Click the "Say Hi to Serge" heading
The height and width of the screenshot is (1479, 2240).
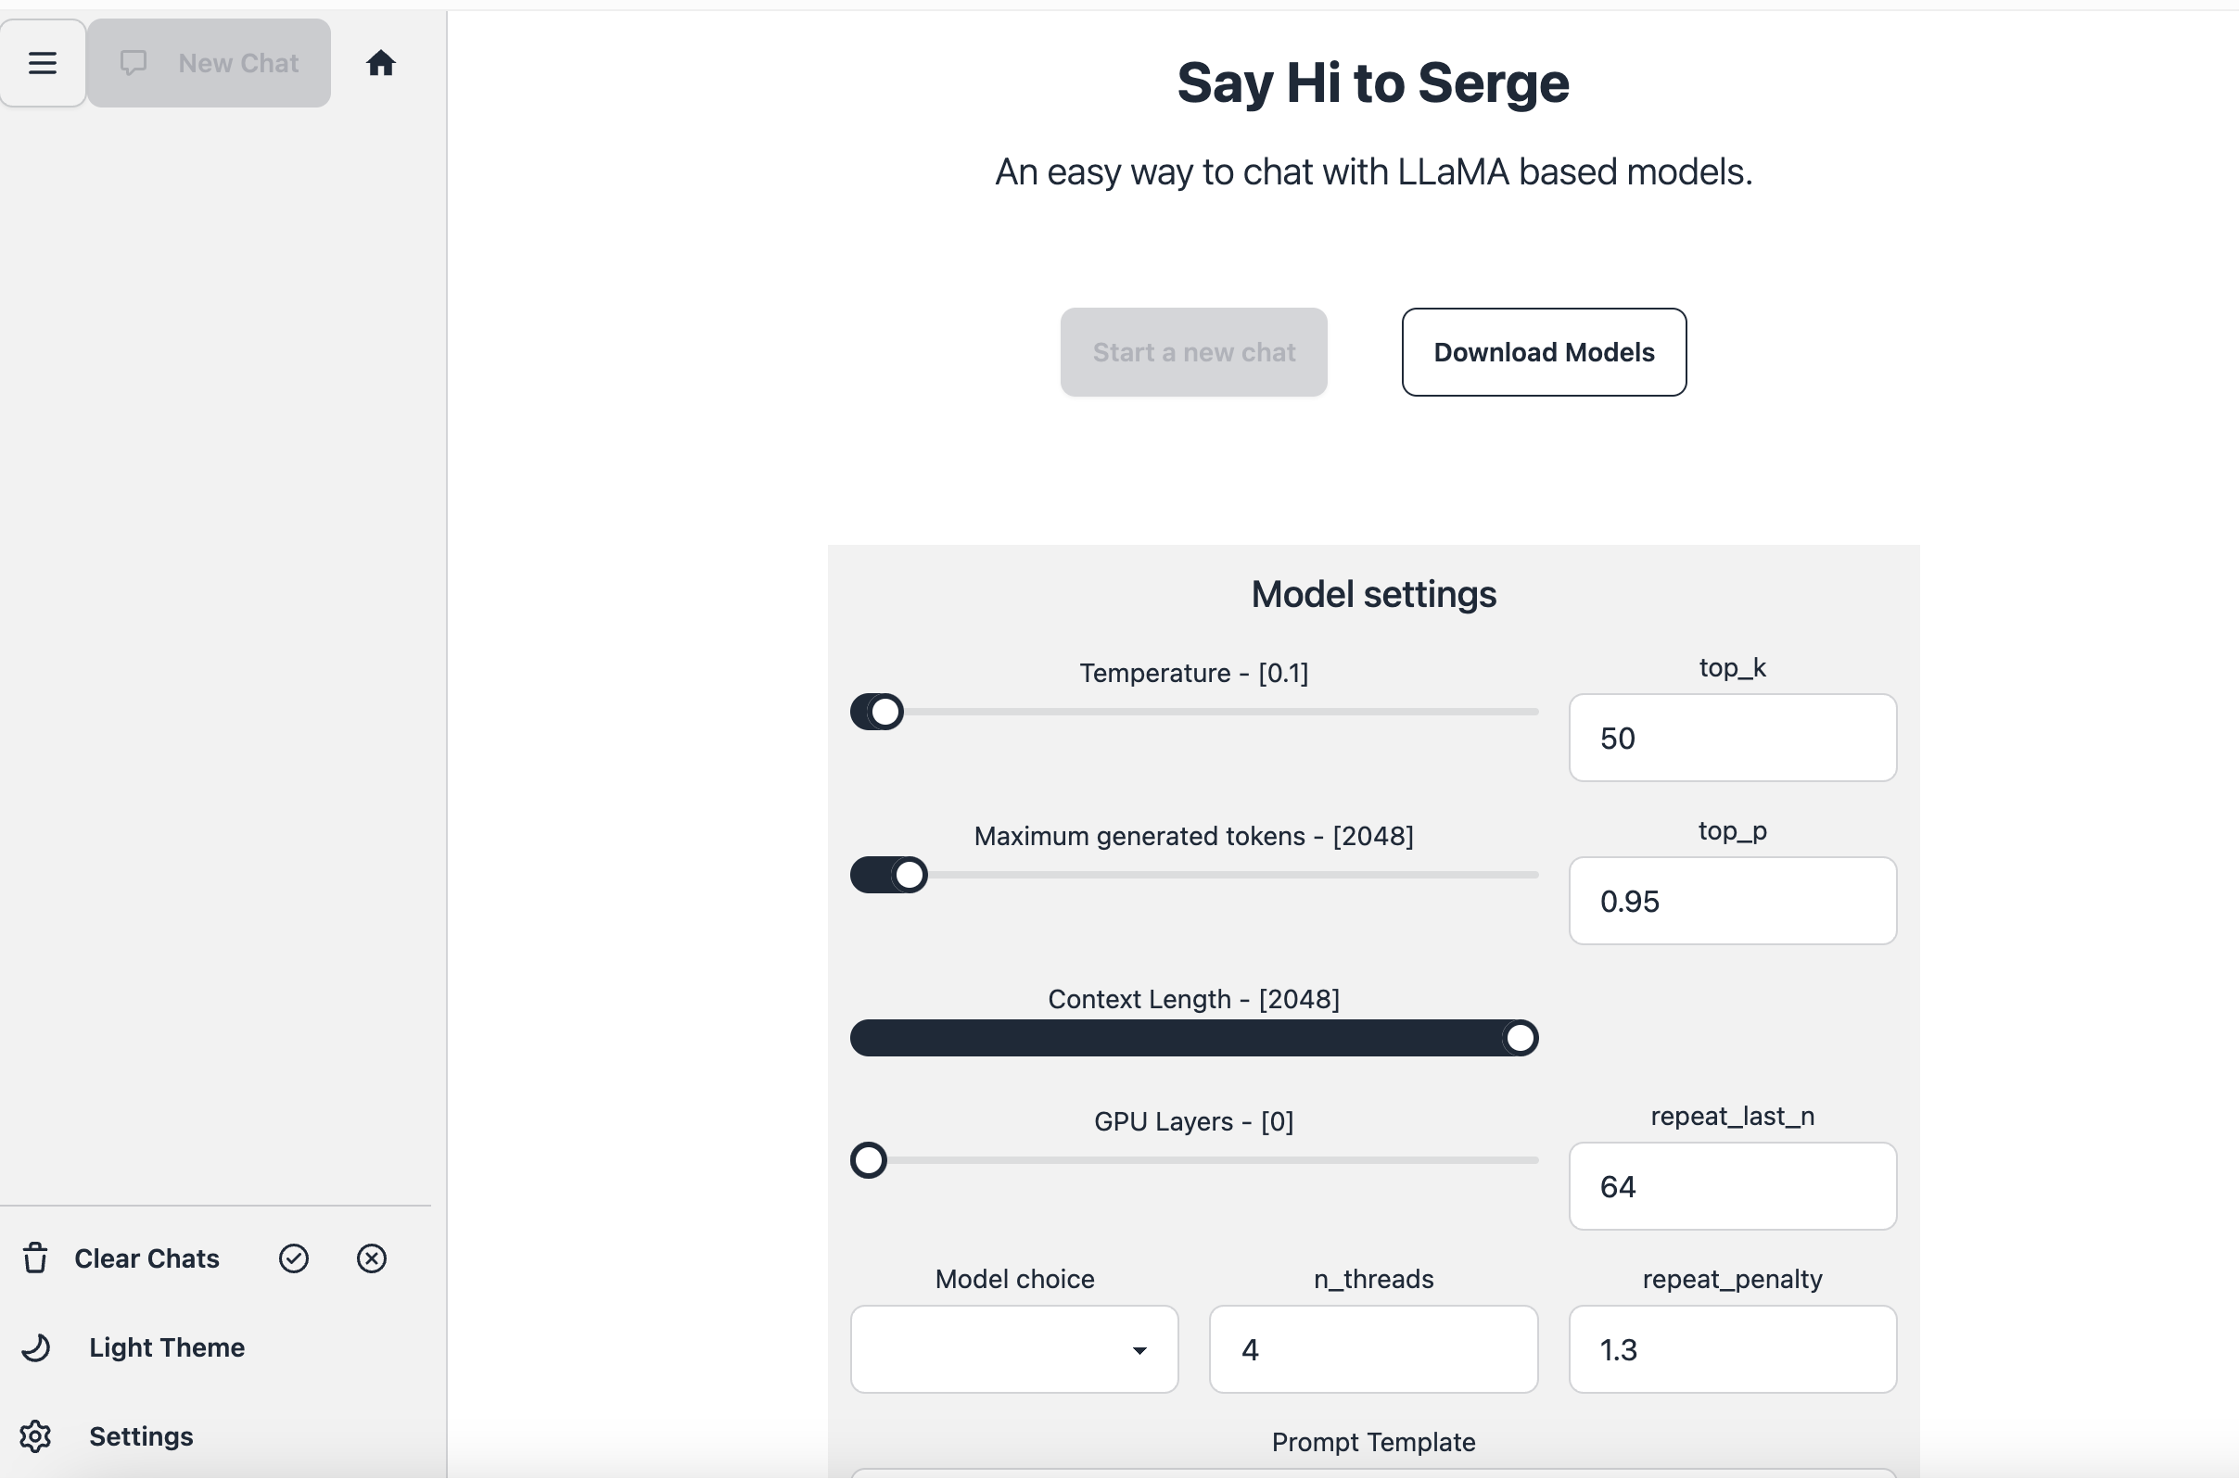pyautogui.click(x=1373, y=83)
